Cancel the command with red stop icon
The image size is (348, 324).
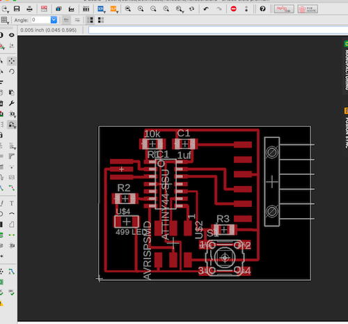pos(234,9)
